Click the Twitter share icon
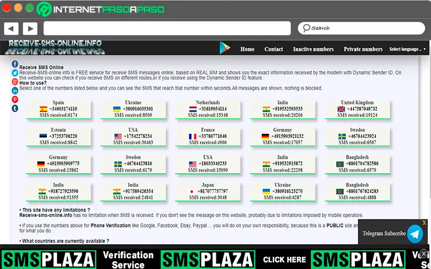The image size is (431, 269). [15, 73]
